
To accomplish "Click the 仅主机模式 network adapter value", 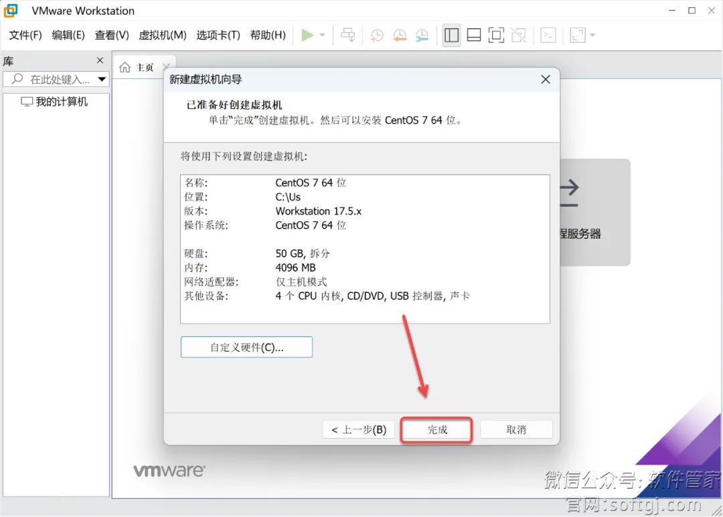I will [301, 282].
